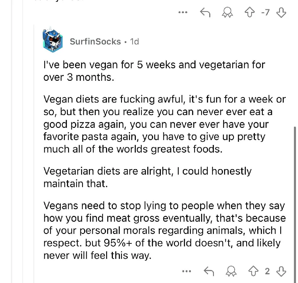Give an award to SurfinSocks' comment
Screen dimensions: 298x283
click(x=231, y=271)
